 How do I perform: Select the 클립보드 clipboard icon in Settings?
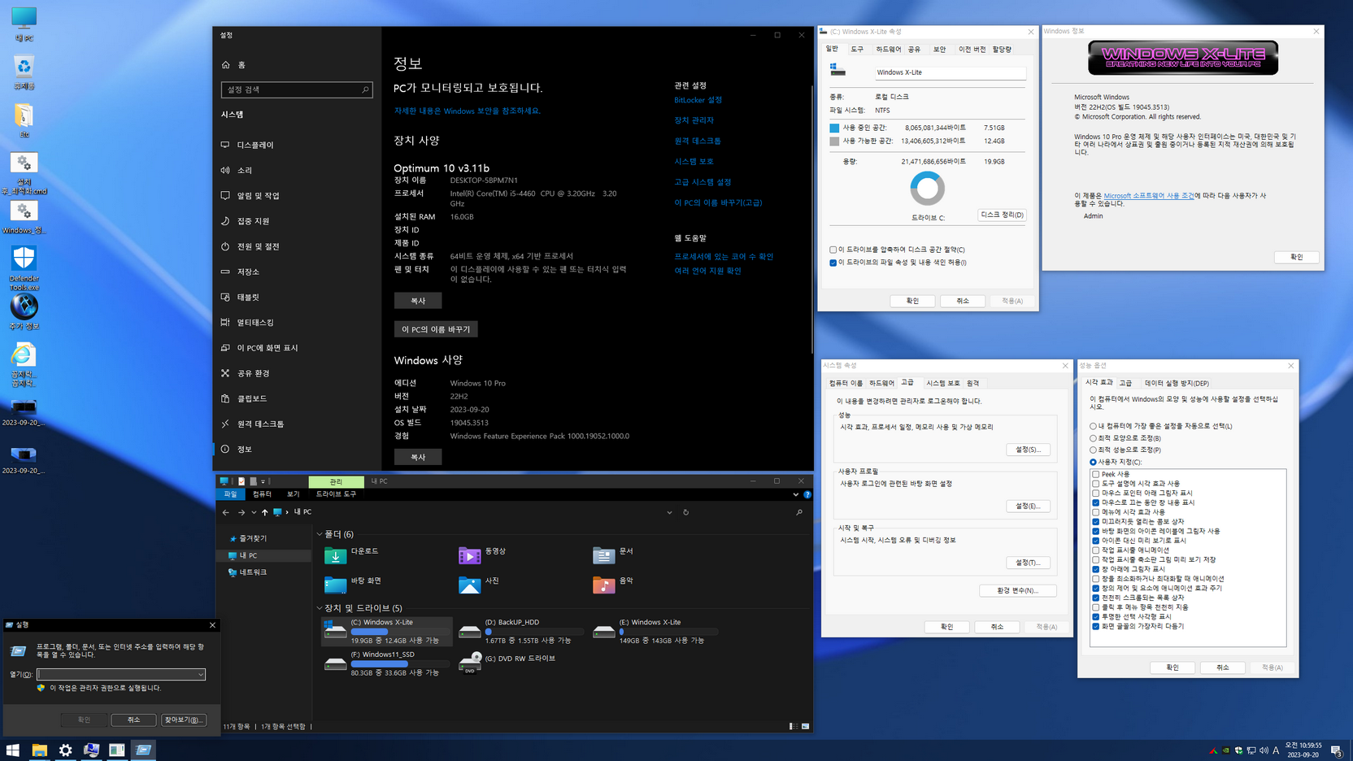tap(225, 398)
